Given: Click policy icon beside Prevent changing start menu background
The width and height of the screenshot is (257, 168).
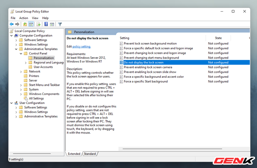Looking at the screenshot, I should point(121,58).
